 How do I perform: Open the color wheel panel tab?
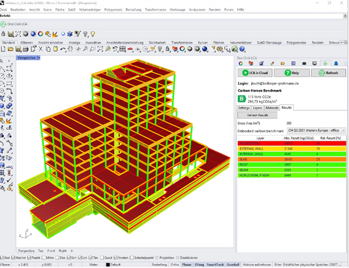click(x=241, y=64)
